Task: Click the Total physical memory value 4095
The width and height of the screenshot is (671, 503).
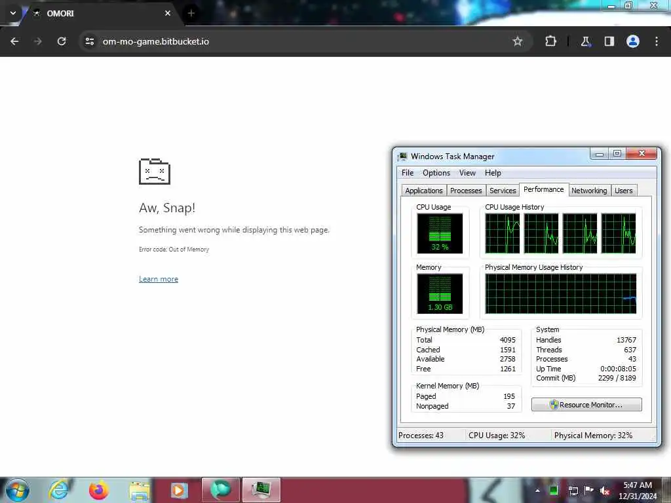Action: coord(508,340)
